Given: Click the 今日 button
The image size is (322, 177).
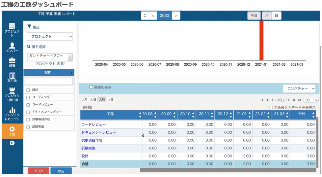Looking at the screenshot, I should 254,15.
